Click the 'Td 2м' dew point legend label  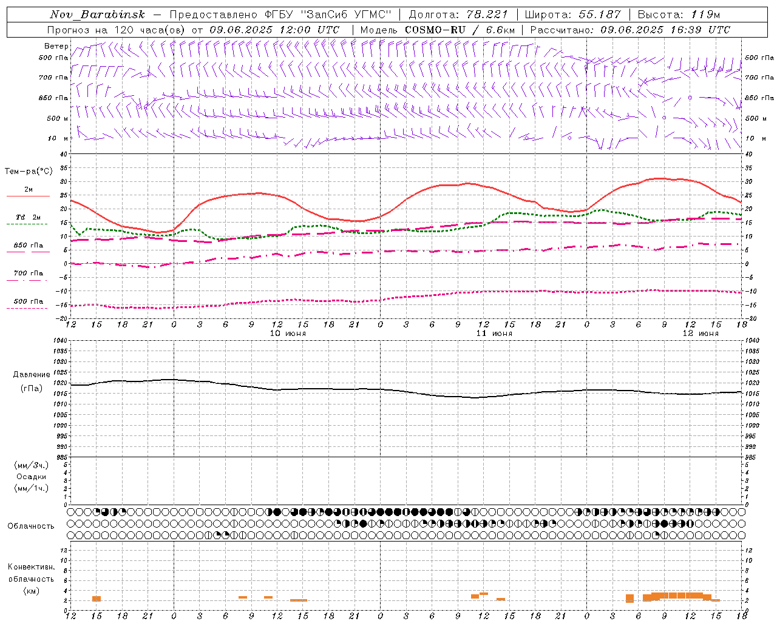(29, 217)
